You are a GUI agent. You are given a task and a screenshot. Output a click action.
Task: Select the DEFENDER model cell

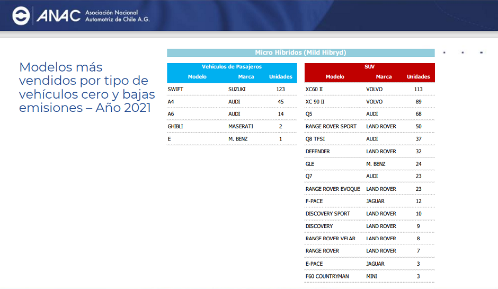[x=317, y=152]
